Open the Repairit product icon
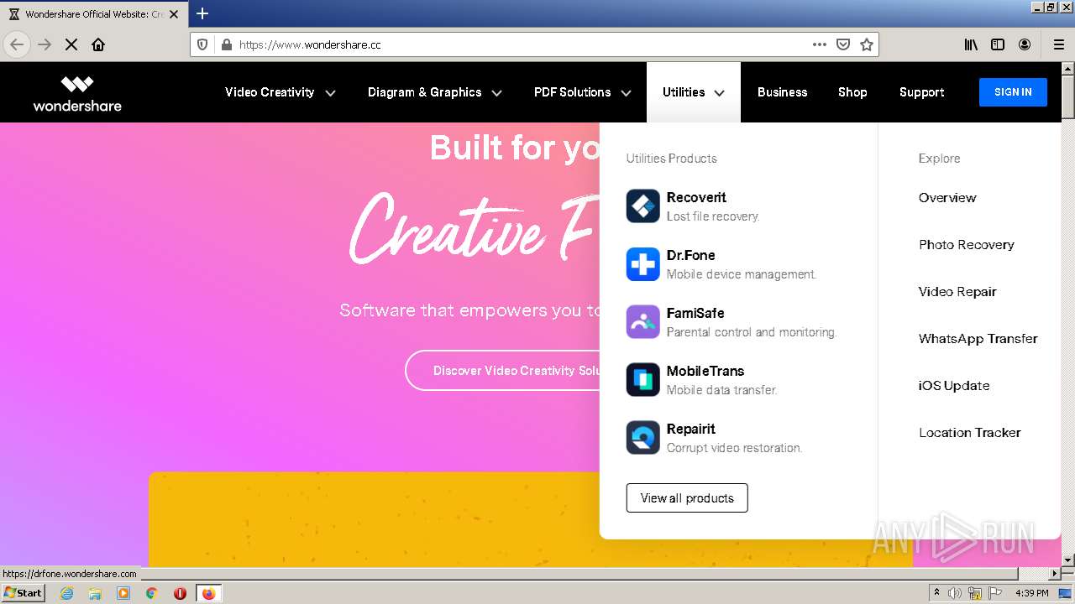 pyautogui.click(x=643, y=438)
